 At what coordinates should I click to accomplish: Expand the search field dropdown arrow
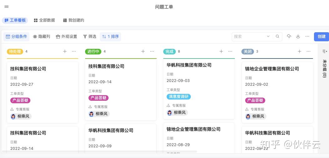(268, 37)
